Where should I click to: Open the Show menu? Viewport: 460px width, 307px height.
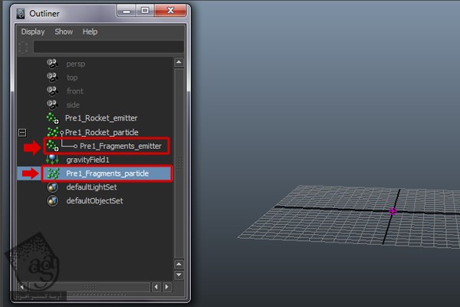(x=64, y=31)
